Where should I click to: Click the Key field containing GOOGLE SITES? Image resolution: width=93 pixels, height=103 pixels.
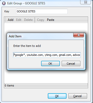42,11
